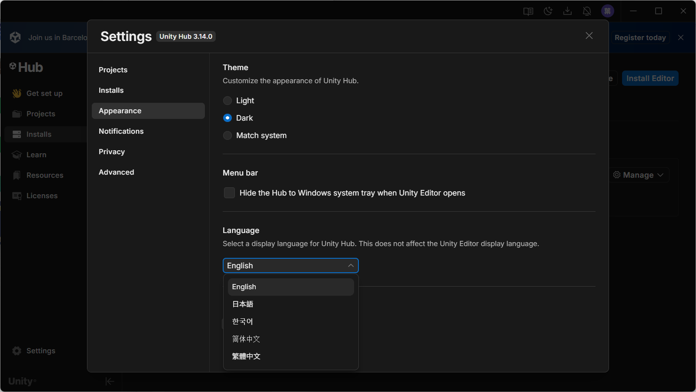Expand the Manage dropdown chevron
Viewport: 696px width, 392px height.
[x=660, y=175]
